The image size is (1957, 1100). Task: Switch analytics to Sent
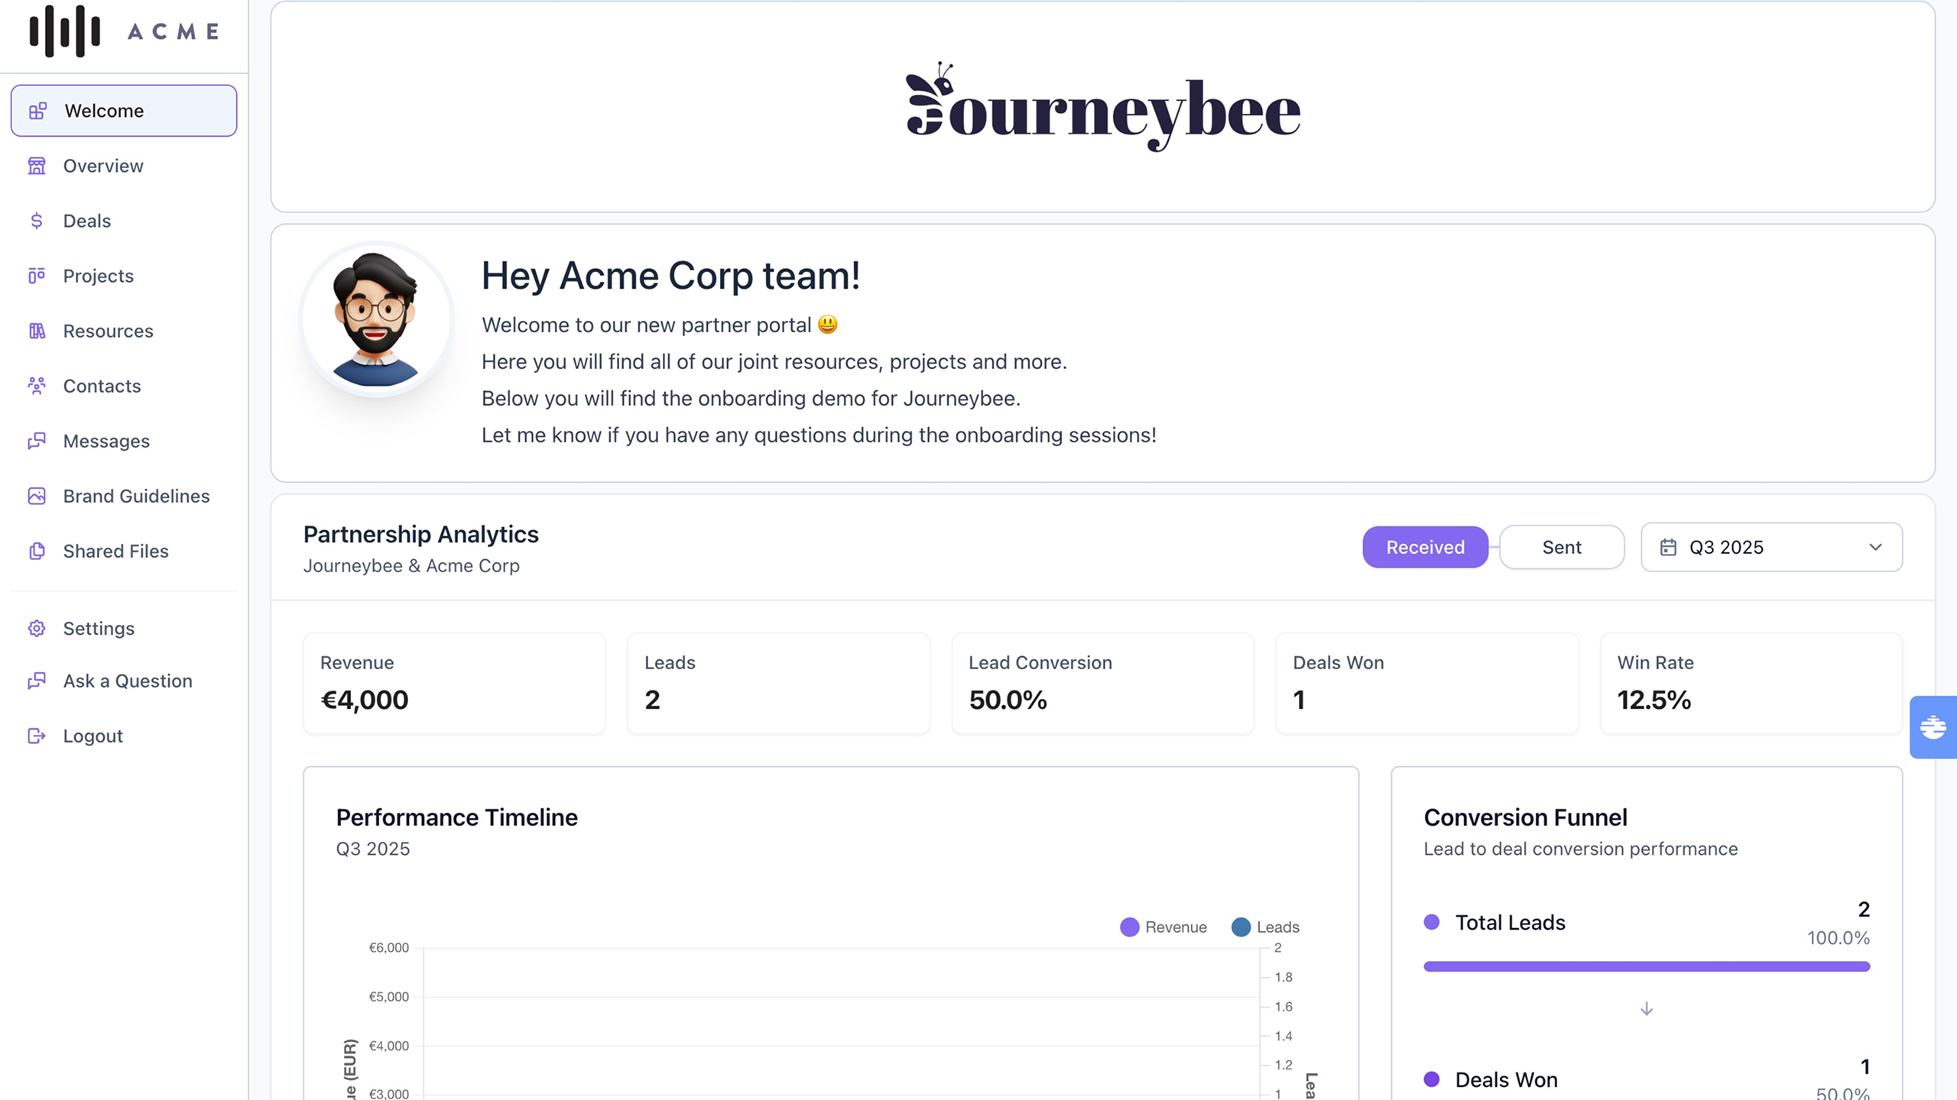[x=1561, y=547]
